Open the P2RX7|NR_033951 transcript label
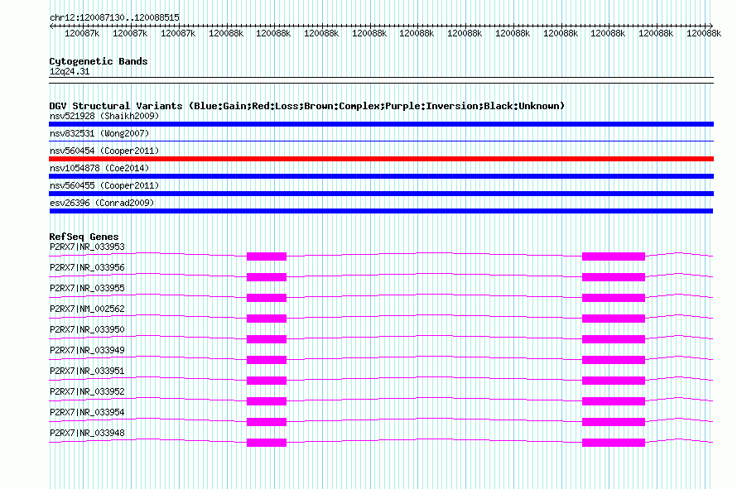This screenshot has width=737, height=489. (87, 371)
